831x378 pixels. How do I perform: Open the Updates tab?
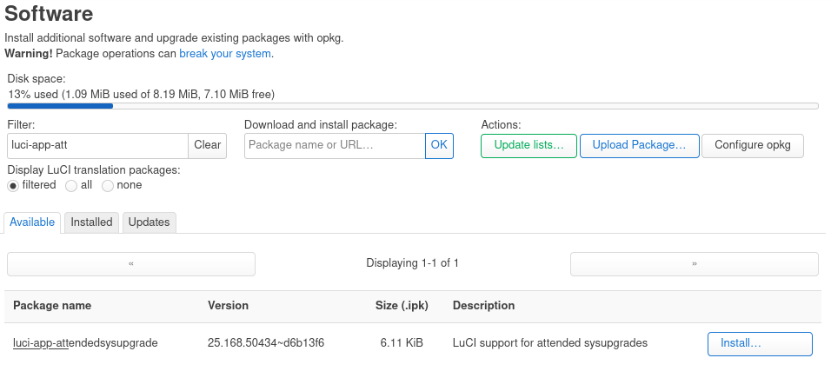[x=149, y=222]
